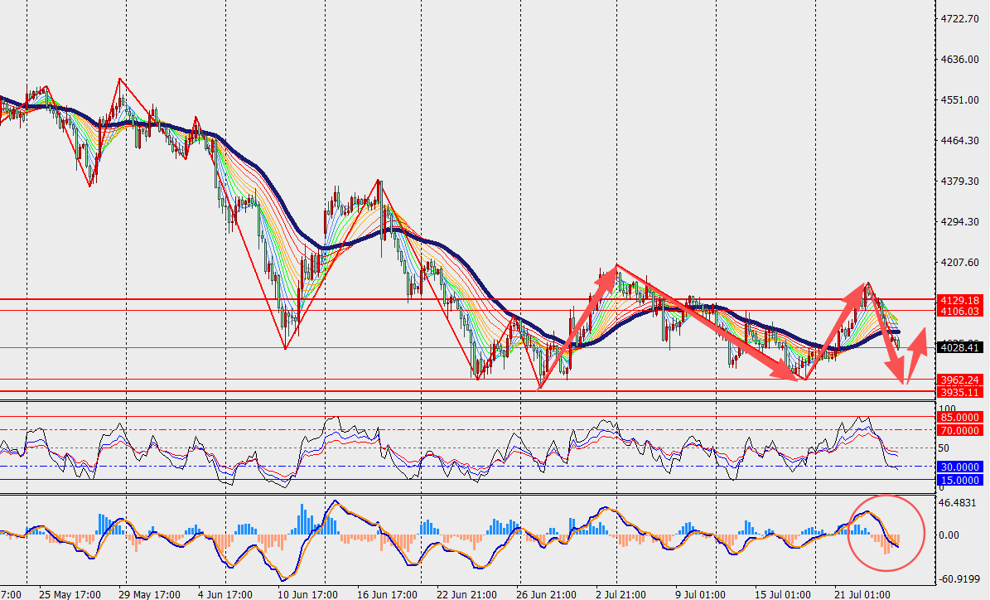Select the 4379.30 price scale value
This screenshot has height=600, width=990.
(959, 181)
